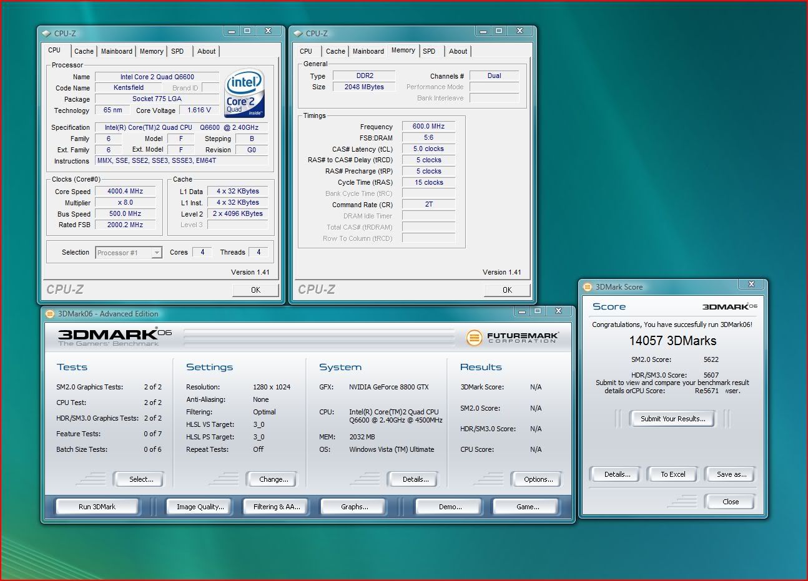Image resolution: width=808 pixels, height=581 pixels.
Task: Click the memory Size 2048 MBytes field
Action: pos(364,87)
